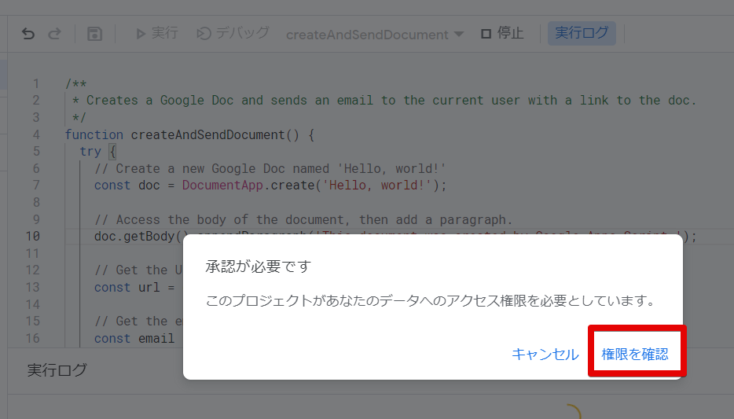Click the const email code on line 16
The height and width of the screenshot is (419, 734).
(134, 339)
